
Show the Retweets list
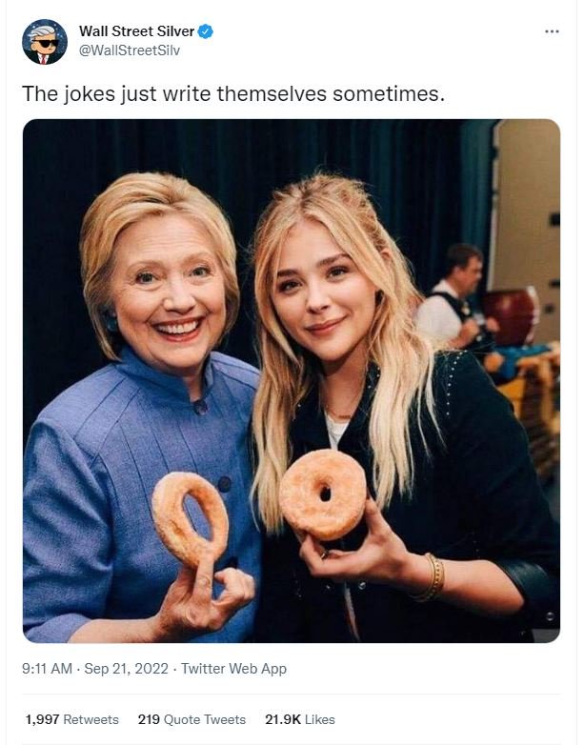[x=91, y=719]
